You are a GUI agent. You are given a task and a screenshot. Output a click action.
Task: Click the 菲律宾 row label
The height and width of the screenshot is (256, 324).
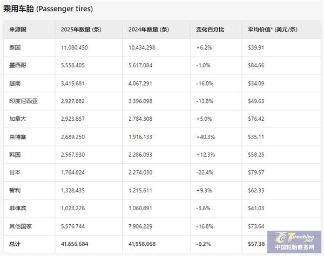(18, 208)
